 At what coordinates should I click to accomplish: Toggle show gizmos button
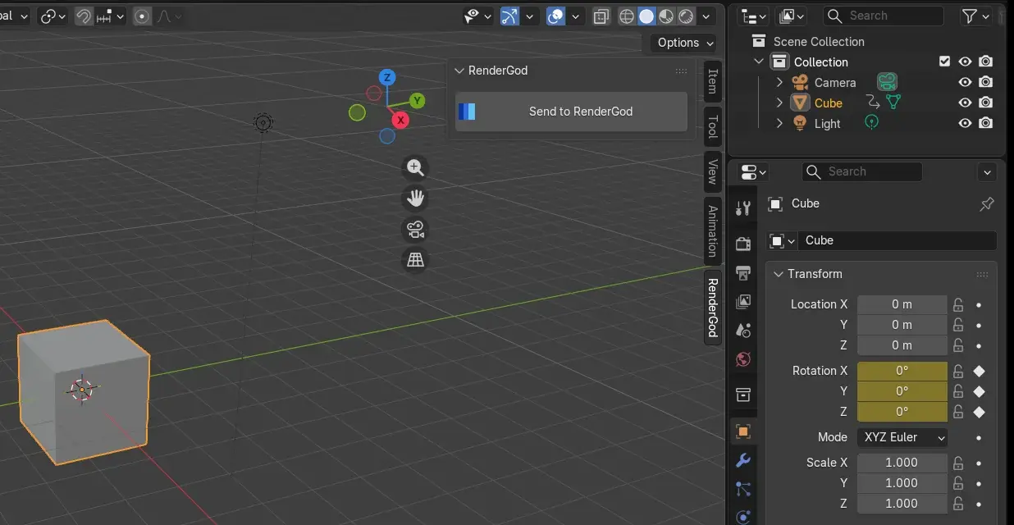[509, 16]
